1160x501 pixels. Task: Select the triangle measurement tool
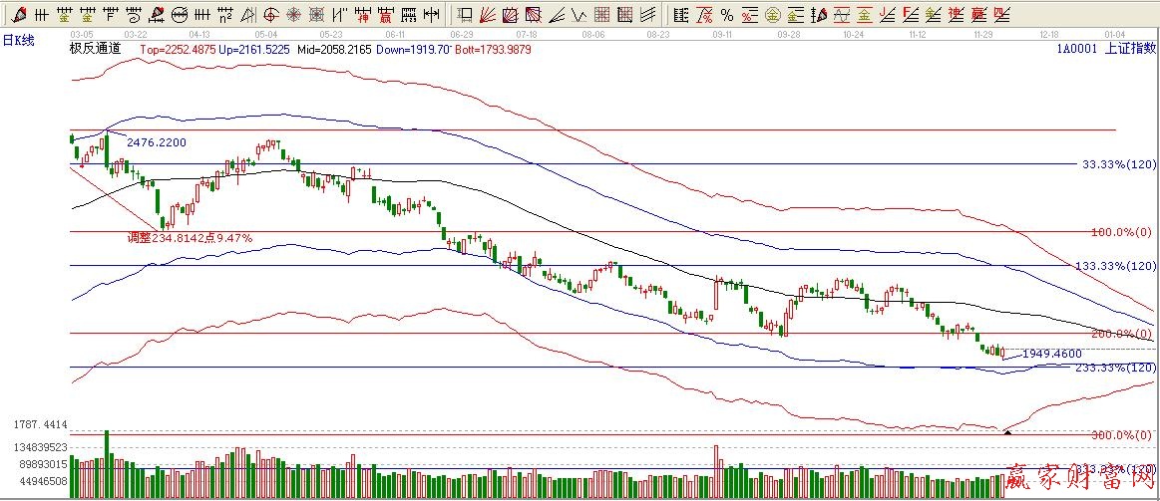tap(248, 15)
